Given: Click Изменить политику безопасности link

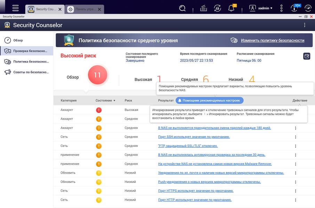Looking at the screenshot, I should tap(272, 41).
